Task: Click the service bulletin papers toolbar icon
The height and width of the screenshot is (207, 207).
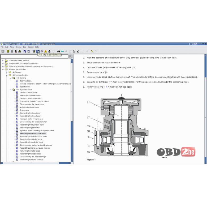Action: pos(42,51)
